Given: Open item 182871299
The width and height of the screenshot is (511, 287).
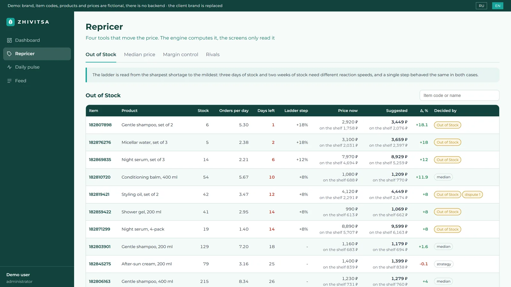Looking at the screenshot, I should pos(99,229).
